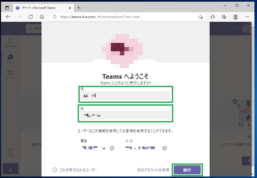Add this page to favorites
The height and width of the screenshot is (178, 257).
tap(200, 17)
